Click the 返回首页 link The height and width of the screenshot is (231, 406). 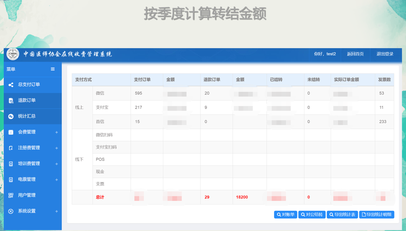(x=355, y=54)
